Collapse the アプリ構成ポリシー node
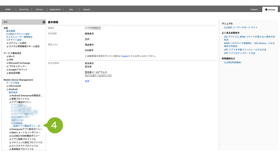The width and height of the screenshot is (280, 157). (x=10, y=102)
